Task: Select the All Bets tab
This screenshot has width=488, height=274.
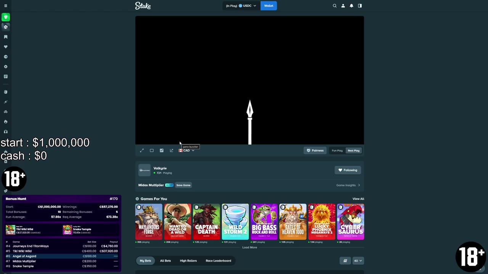Action: click(165, 261)
